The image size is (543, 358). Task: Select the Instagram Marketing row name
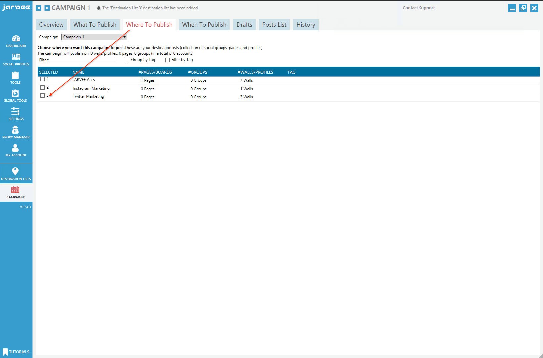pyautogui.click(x=91, y=88)
